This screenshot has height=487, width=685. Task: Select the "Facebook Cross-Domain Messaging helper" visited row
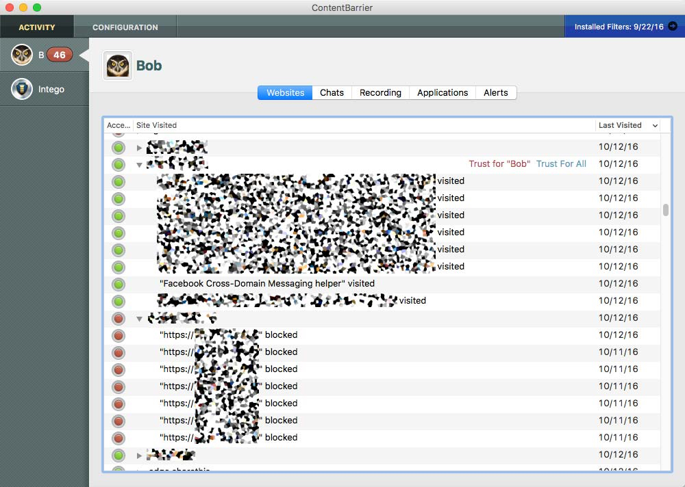[382, 284]
